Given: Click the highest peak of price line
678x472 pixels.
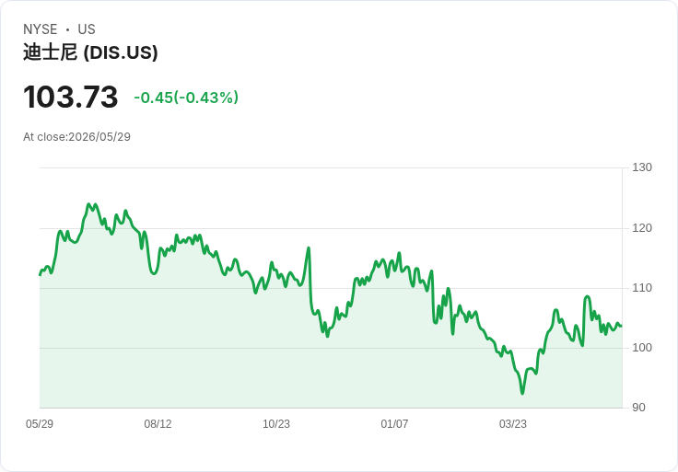Looking at the screenshot, I should click(x=88, y=204).
